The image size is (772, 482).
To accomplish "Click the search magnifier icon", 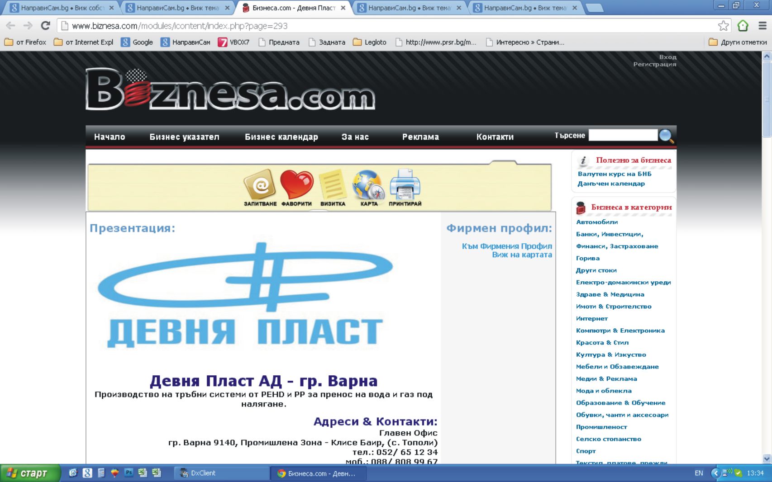I will [x=666, y=136].
